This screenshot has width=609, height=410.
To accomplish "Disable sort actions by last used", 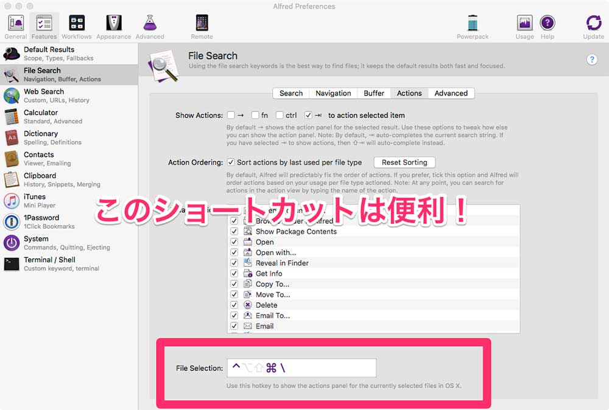I will pyautogui.click(x=230, y=162).
